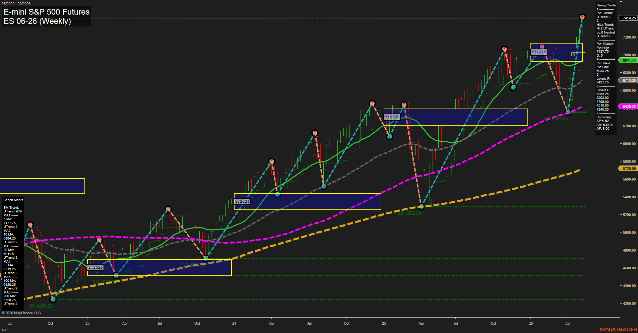Select the Y:2026 yearly zone label

(x=539, y=52)
